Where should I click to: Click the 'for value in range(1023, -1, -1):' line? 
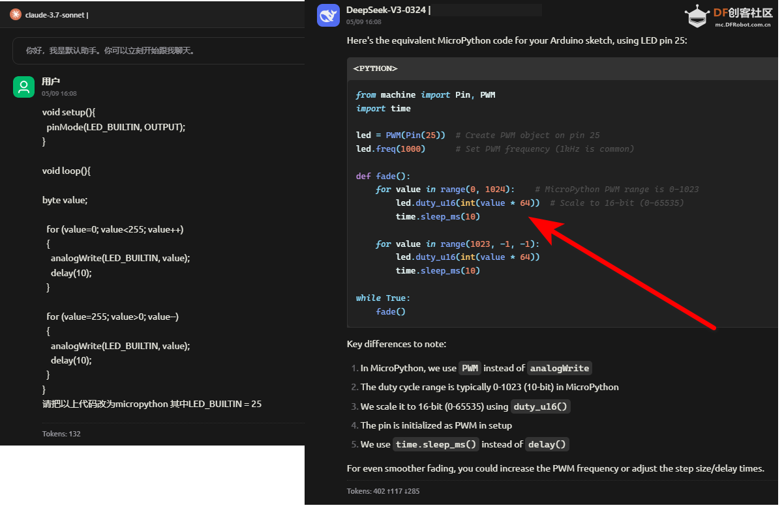tap(458, 244)
